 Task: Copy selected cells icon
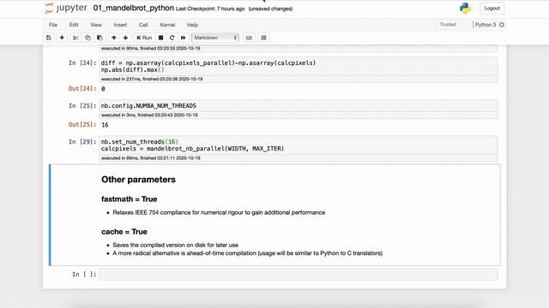[x=87, y=38]
